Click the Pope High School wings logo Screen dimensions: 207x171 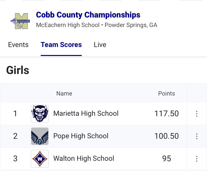(x=40, y=136)
